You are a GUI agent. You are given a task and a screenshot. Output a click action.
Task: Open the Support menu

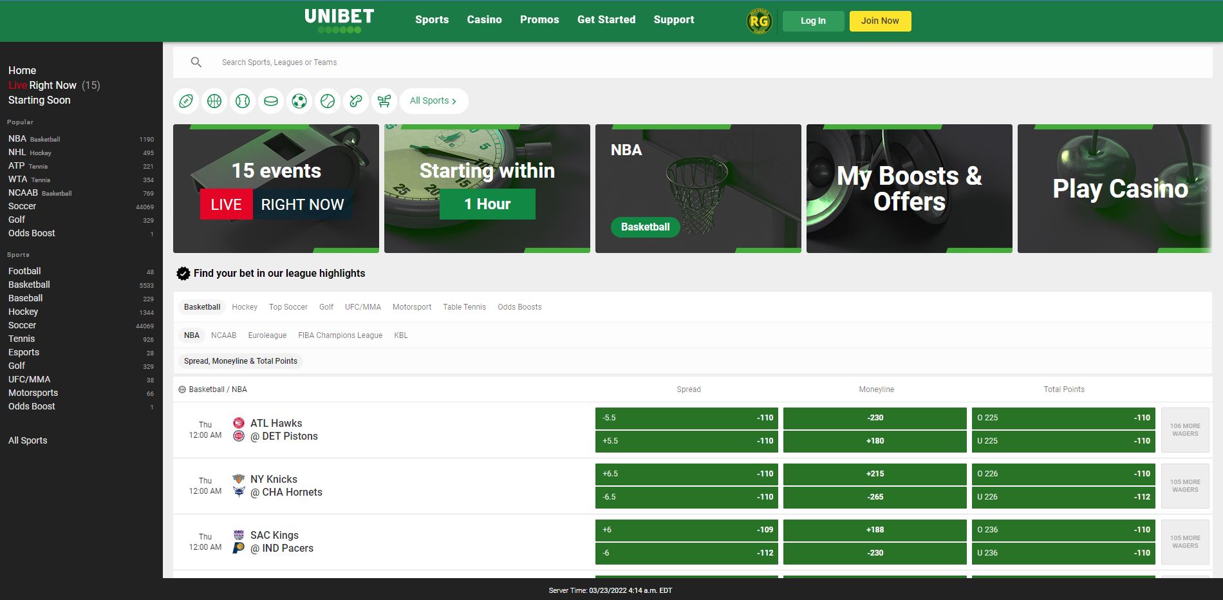[674, 20]
